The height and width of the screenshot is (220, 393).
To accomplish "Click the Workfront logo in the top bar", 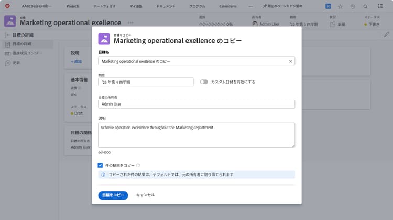I will pos(7,6).
